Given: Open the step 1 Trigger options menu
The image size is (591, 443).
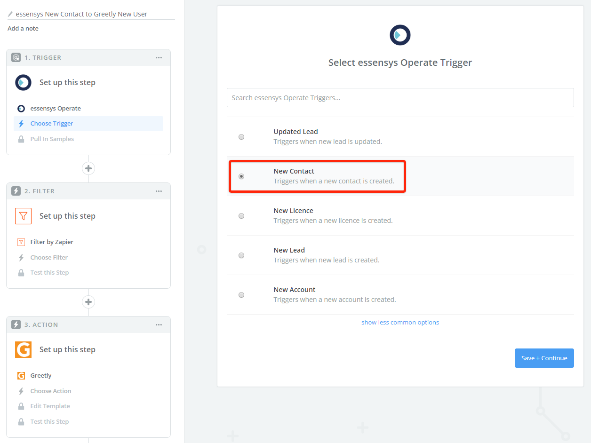Looking at the screenshot, I should [159, 57].
